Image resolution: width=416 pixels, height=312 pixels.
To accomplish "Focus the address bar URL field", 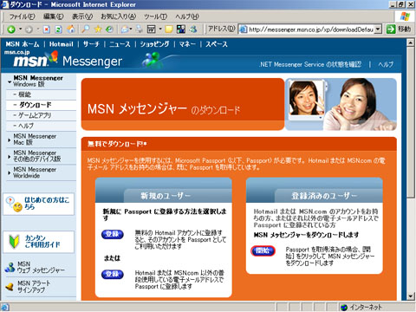I will point(311,29).
